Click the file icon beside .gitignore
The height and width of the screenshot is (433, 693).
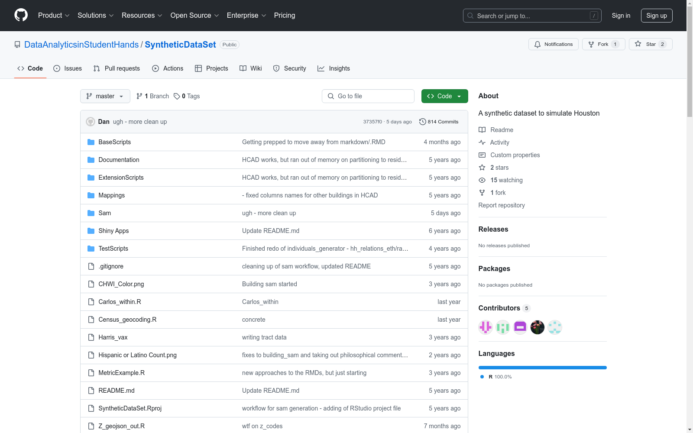(91, 266)
